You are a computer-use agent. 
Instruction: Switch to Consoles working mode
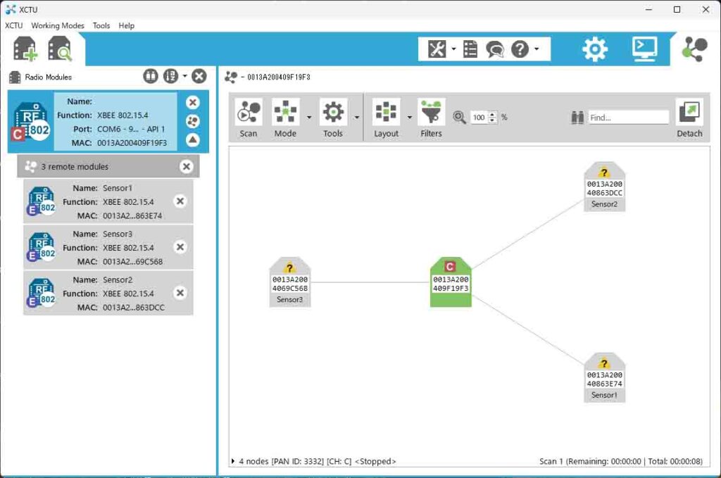pyautogui.click(x=645, y=49)
